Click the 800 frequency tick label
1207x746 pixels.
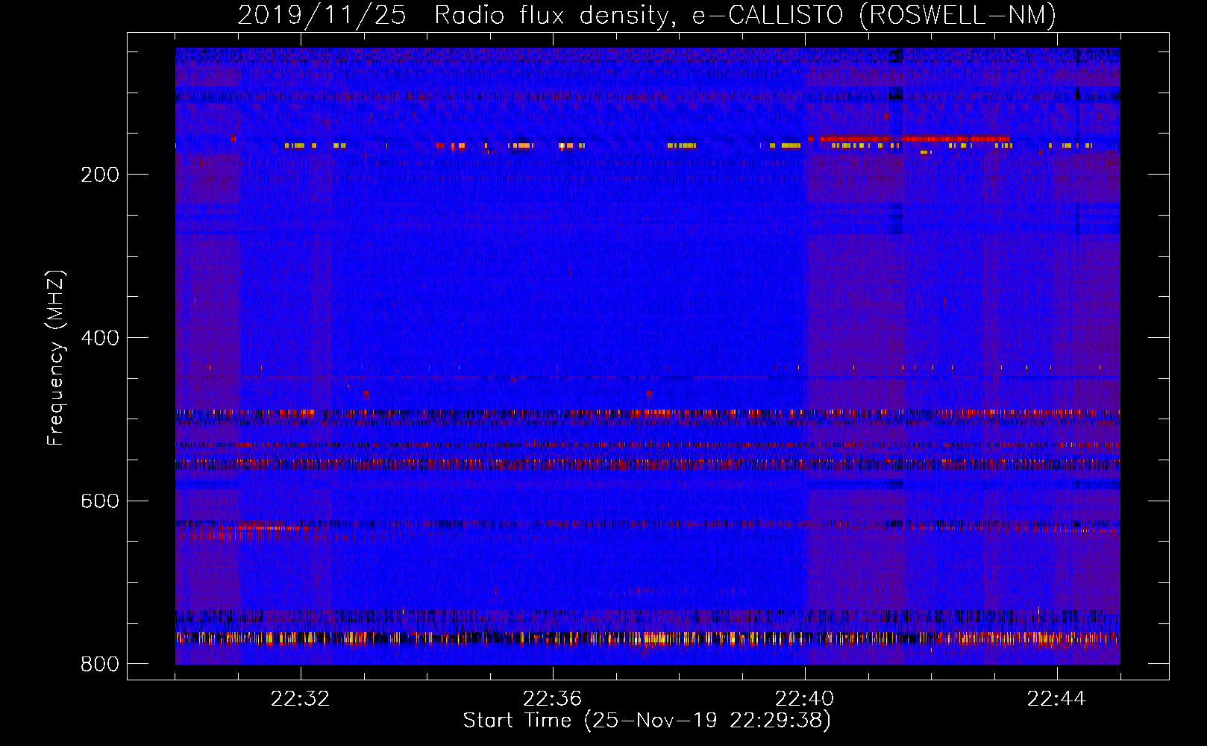click(100, 664)
